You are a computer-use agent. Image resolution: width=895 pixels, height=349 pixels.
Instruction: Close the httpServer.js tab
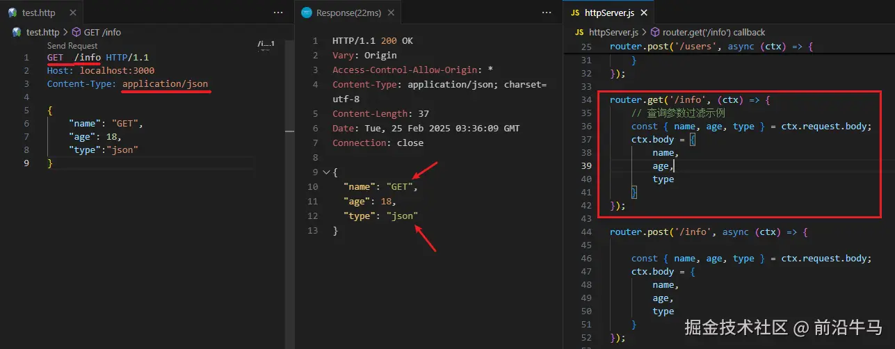[x=643, y=13]
